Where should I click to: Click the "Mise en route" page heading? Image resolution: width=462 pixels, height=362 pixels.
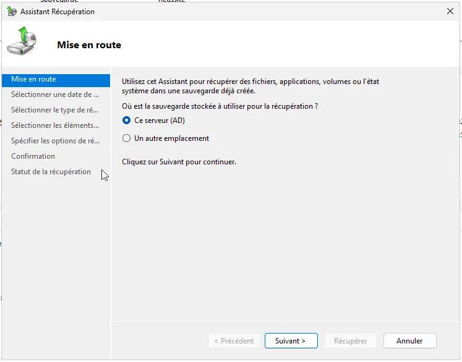(x=89, y=45)
